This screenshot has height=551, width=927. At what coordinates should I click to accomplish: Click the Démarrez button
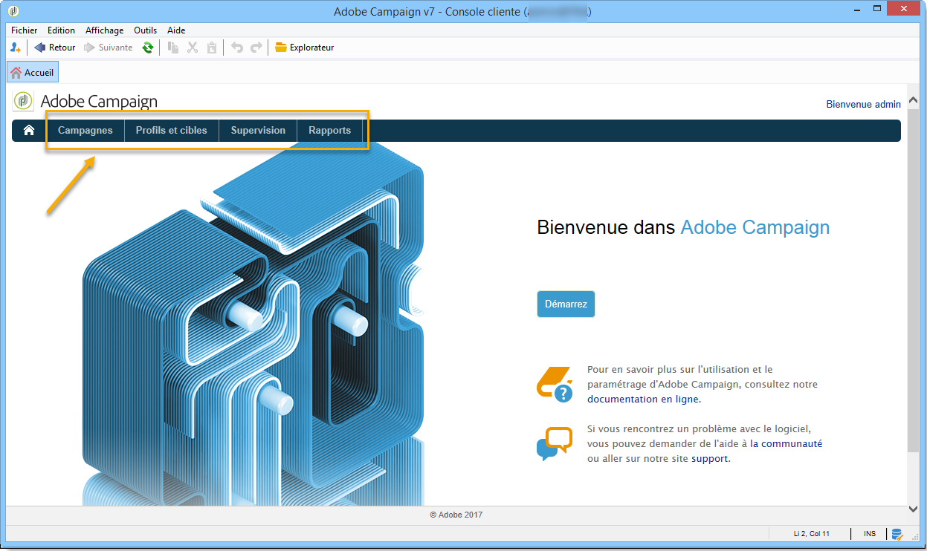(566, 304)
